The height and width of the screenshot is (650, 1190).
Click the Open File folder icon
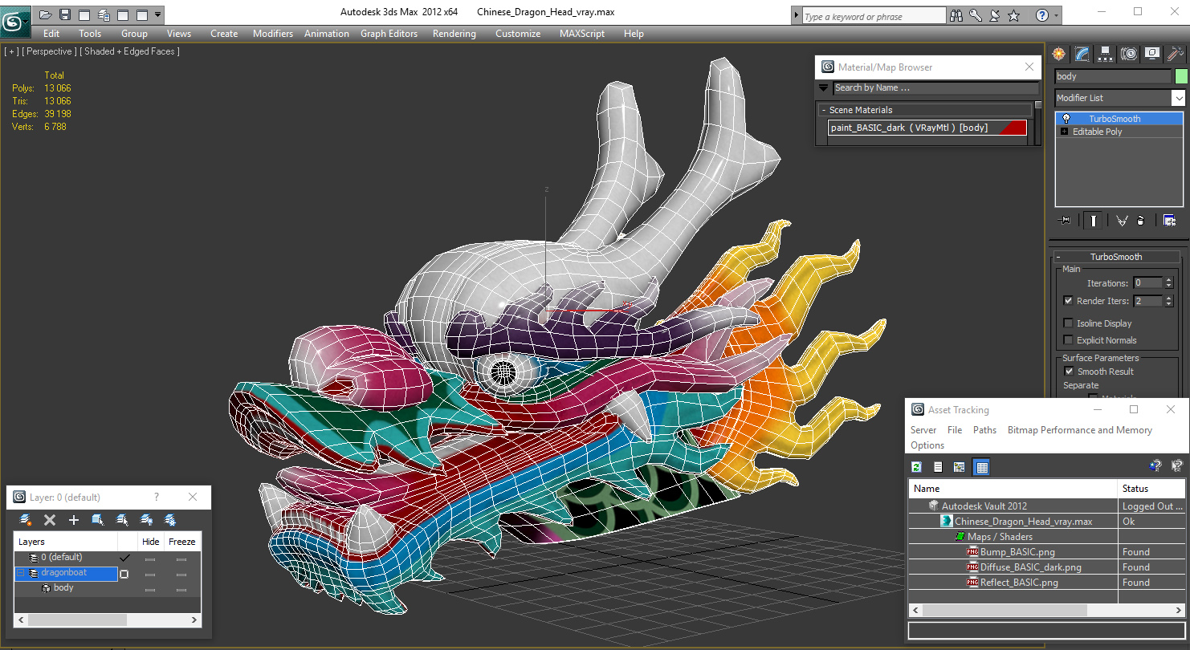(x=46, y=14)
